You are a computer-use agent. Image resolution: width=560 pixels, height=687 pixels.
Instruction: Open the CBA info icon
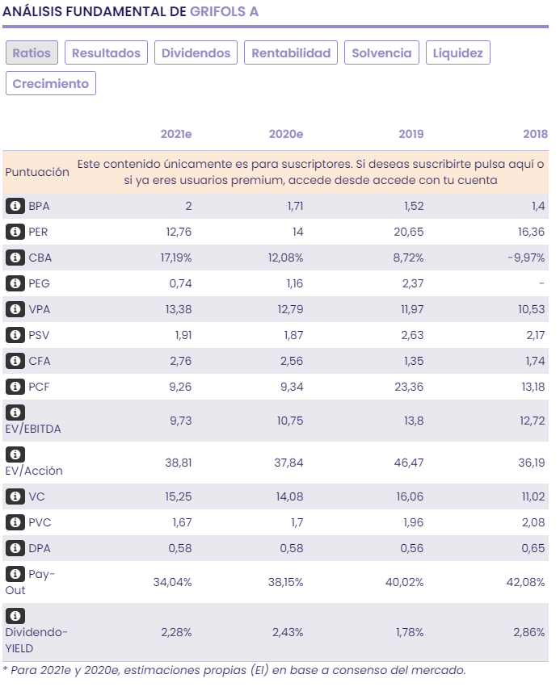[15, 258]
